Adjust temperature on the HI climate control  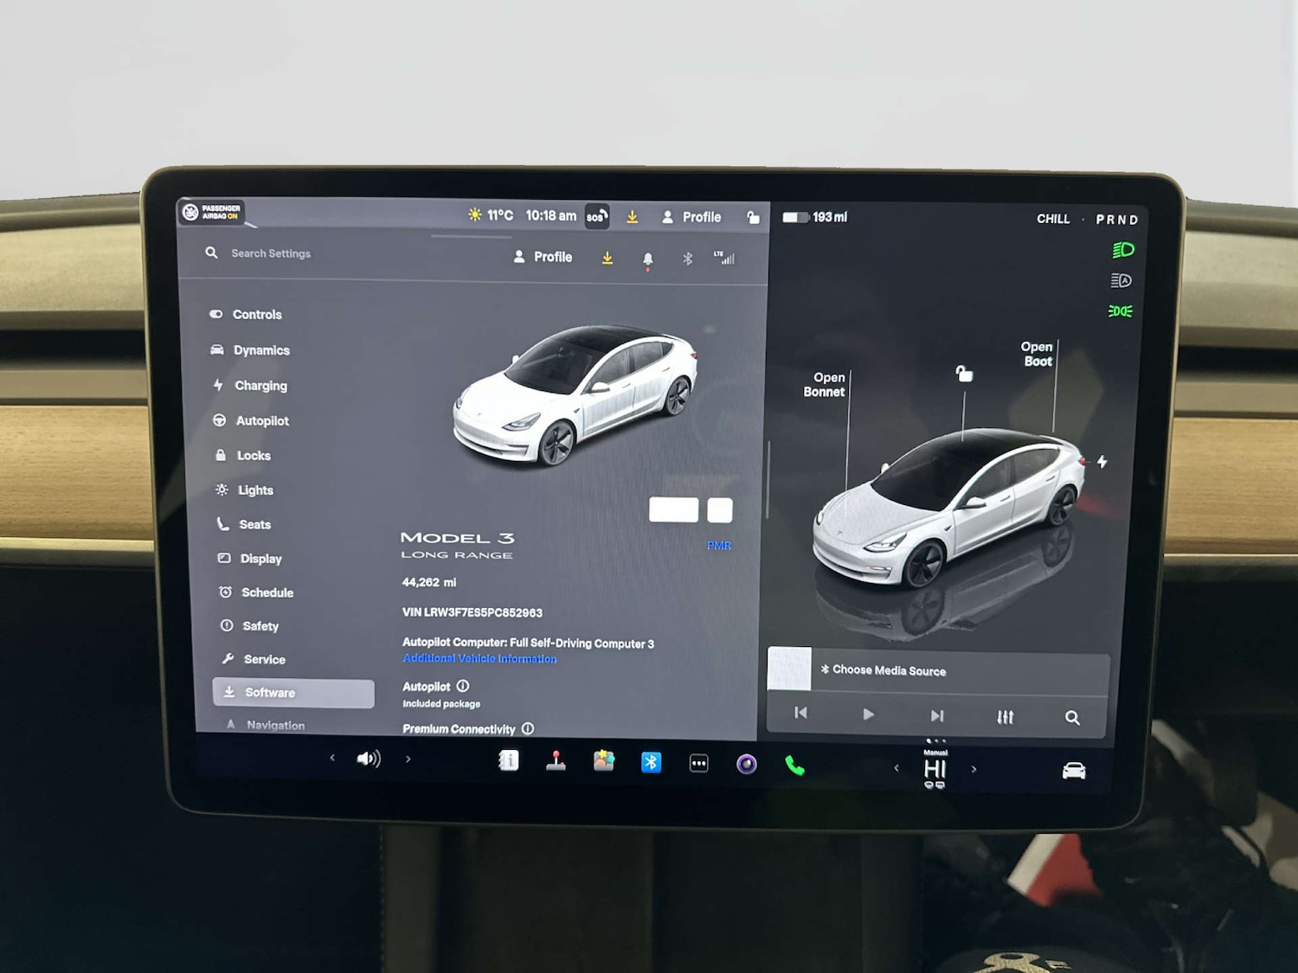point(935,768)
